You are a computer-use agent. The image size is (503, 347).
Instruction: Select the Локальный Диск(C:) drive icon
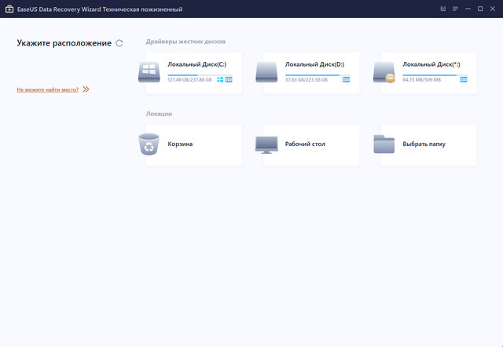[x=149, y=72]
